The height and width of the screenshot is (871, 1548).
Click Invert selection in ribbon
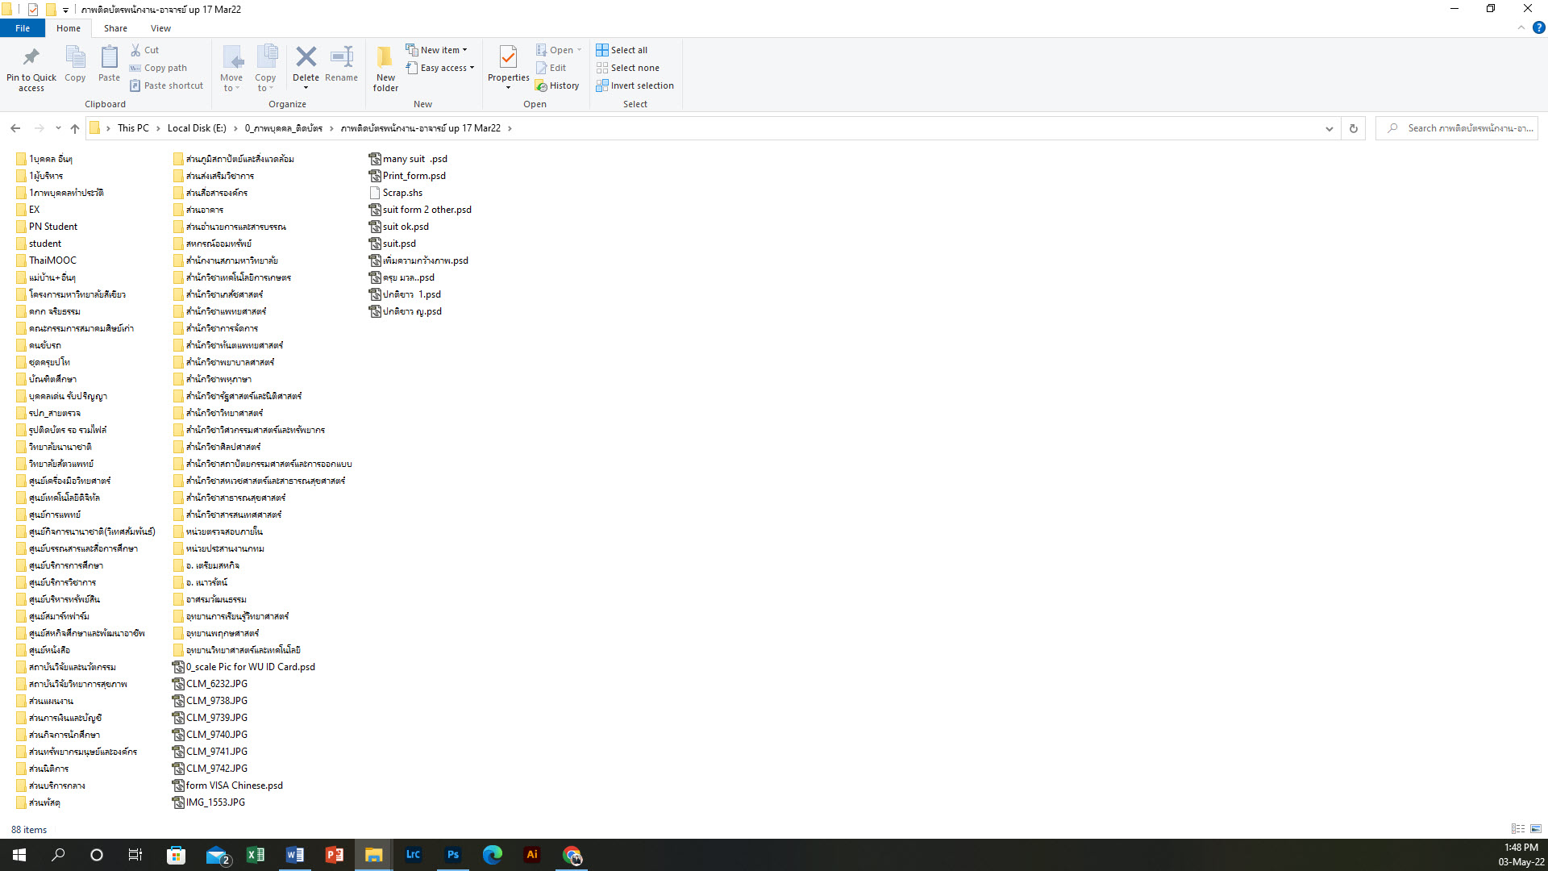(635, 85)
